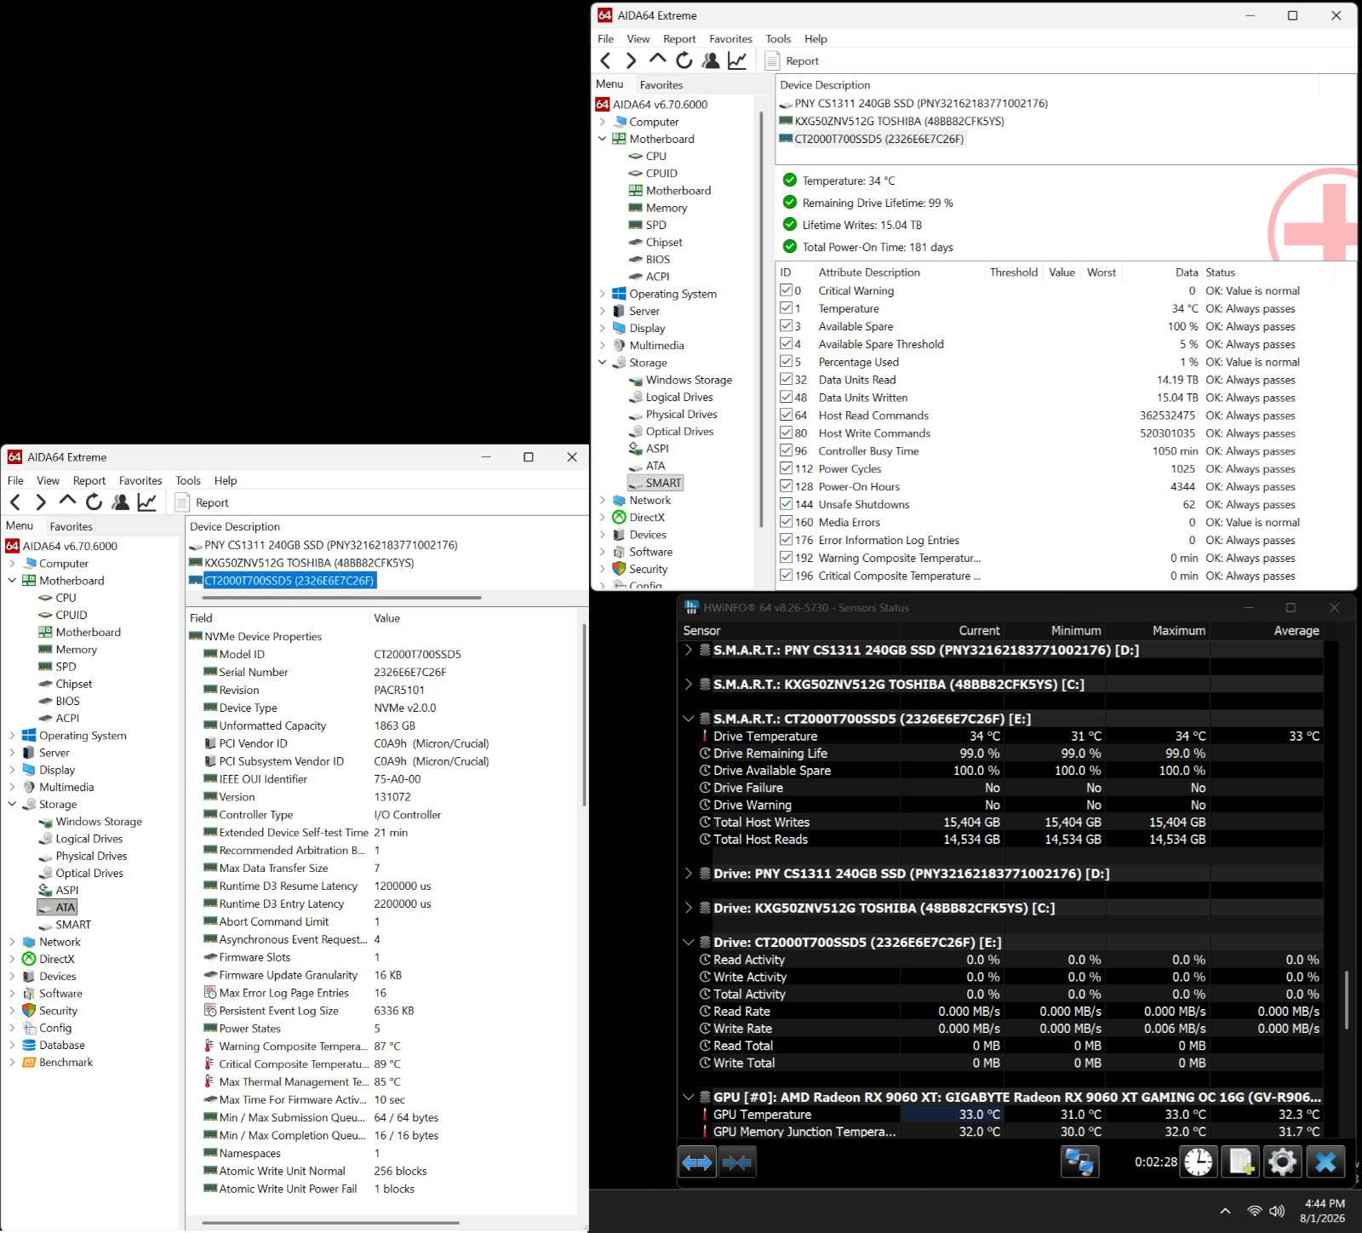Select KXG50ZNV512G TOSHIBA device in lower AIDA64
1362x1233 pixels.
click(301, 563)
